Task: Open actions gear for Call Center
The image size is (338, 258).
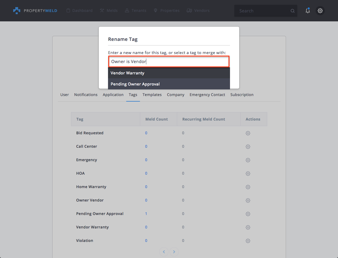Action: tap(248, 147)
